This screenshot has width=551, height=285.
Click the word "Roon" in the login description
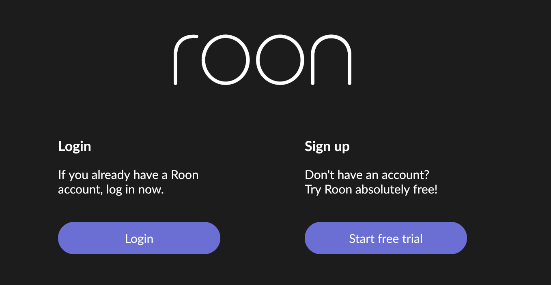tap(185, 175)
